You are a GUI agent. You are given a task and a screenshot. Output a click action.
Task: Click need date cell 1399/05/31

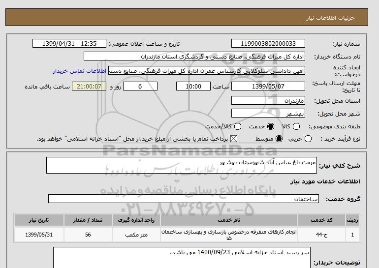(x=39, y=235)
